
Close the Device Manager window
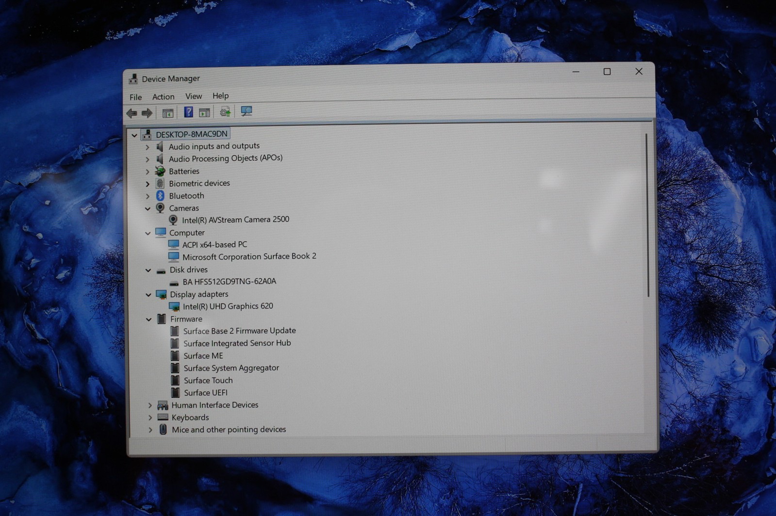(x=639, y=71)
